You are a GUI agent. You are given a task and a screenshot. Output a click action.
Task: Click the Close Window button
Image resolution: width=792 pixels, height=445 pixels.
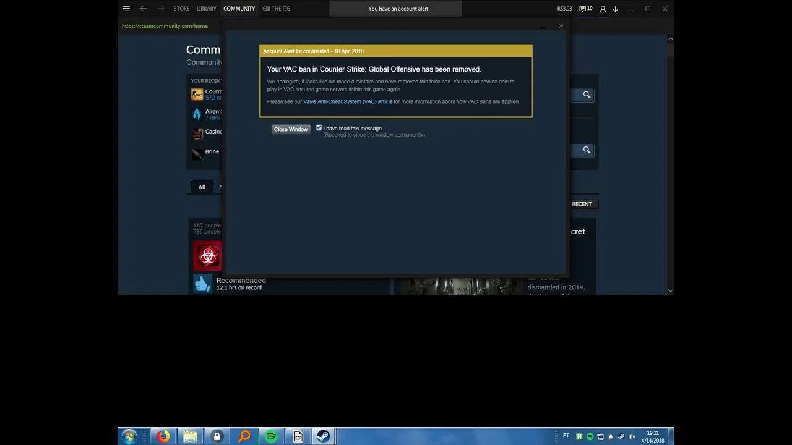(291, 129)
